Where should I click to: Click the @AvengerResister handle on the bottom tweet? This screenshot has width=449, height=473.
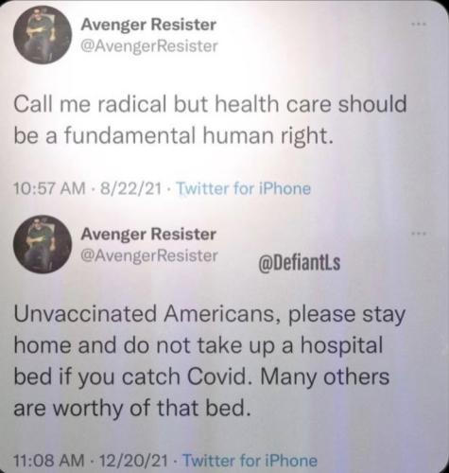click(149, 255)
